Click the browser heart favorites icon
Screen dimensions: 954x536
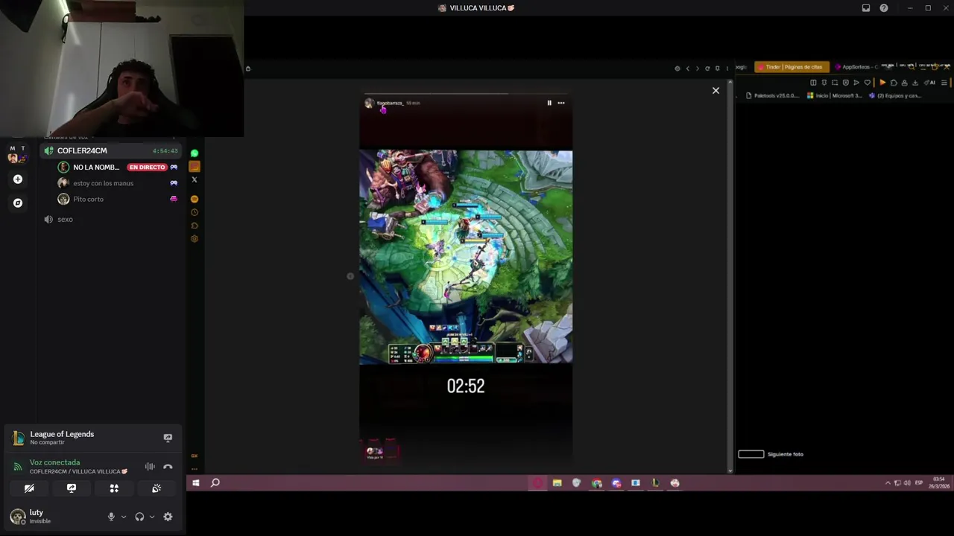867,83
